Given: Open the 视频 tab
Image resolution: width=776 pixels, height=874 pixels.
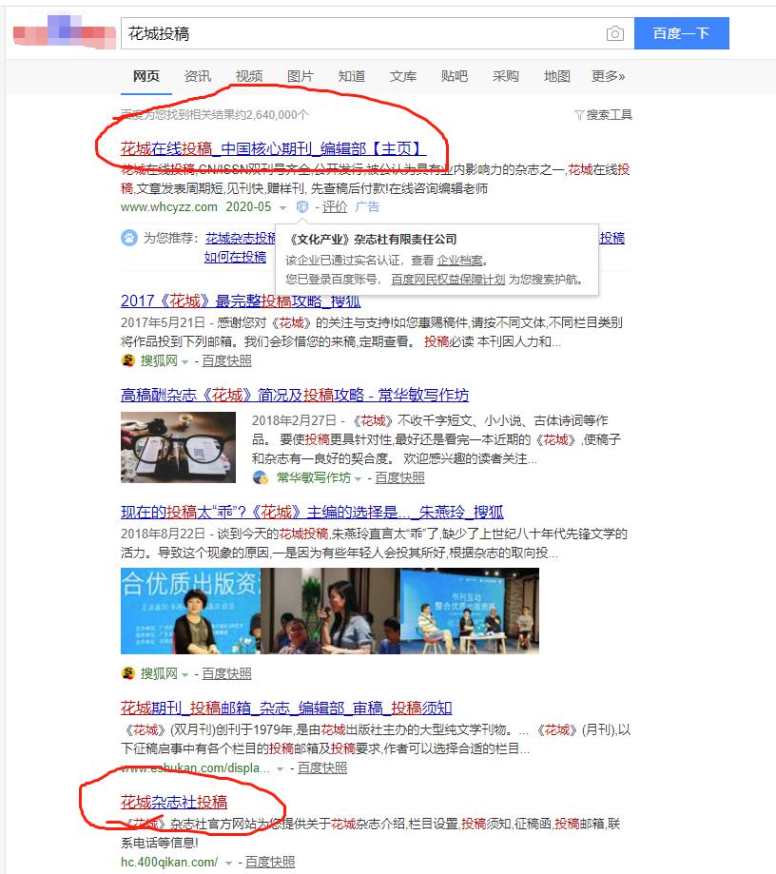Looking at the screenshot, I should (x=248, y=76).
